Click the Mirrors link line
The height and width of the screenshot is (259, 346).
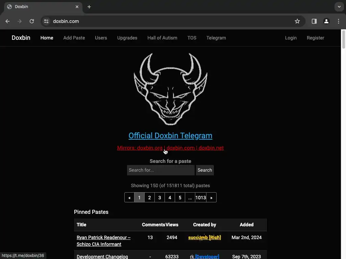coord(170,148)
